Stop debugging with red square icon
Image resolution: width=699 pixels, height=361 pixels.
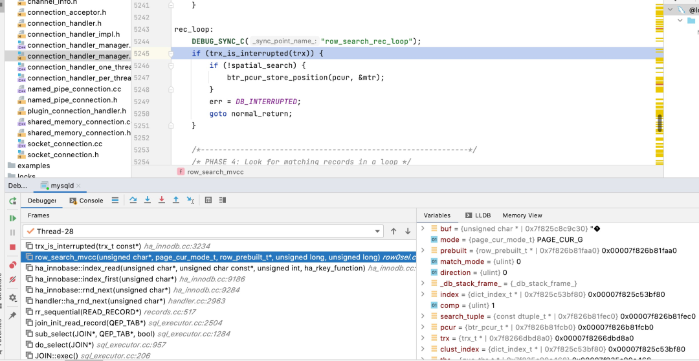[12, 247]
